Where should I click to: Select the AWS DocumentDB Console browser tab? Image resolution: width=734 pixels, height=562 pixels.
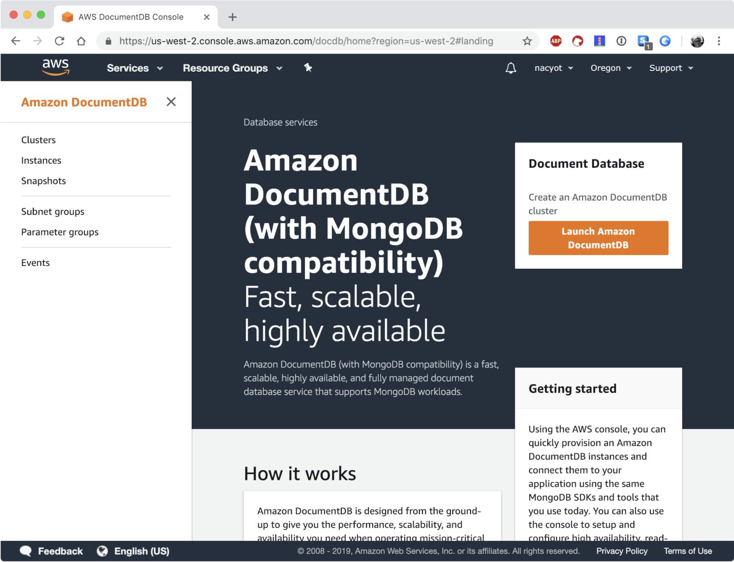(x=135, y=17)
